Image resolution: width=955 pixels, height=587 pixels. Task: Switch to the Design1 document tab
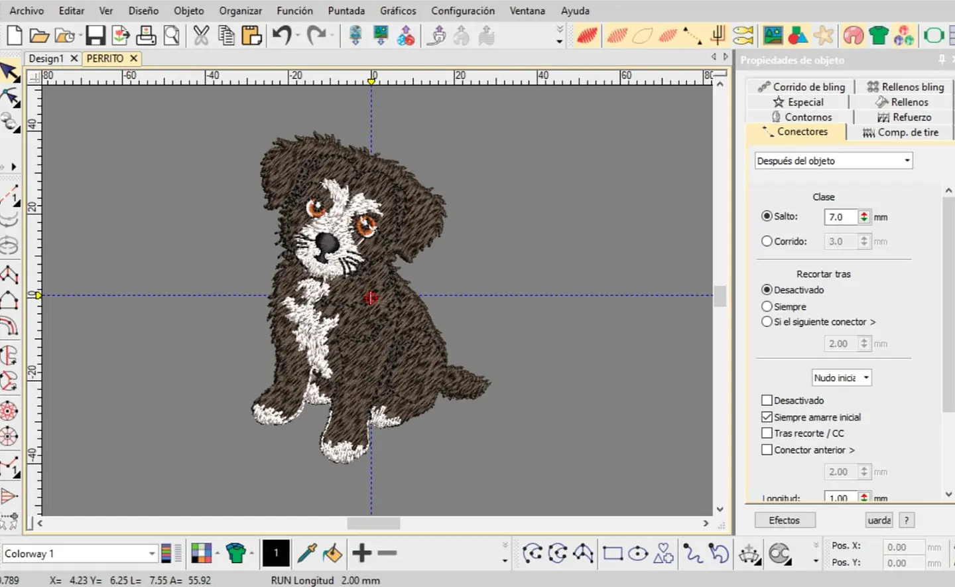pos(46,58)
